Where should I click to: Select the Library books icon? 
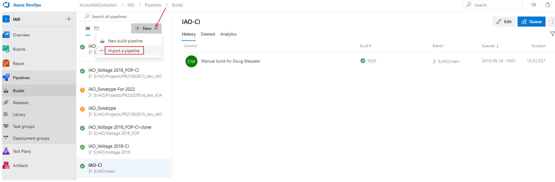[x=6, y=114]
